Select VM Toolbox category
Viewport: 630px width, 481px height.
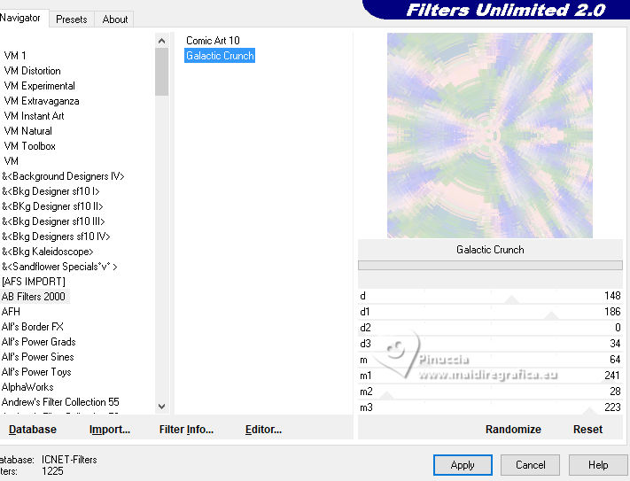tap(30, 146)
